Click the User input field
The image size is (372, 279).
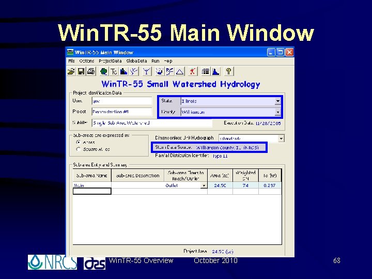click(x=122, y=101)
